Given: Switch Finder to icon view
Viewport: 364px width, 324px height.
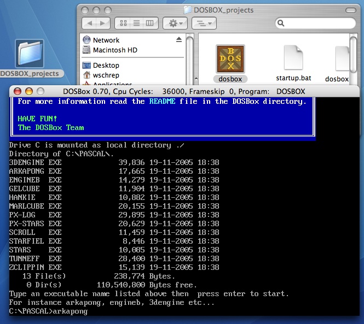Looking at the screenshot, I should tap(123, 23).
